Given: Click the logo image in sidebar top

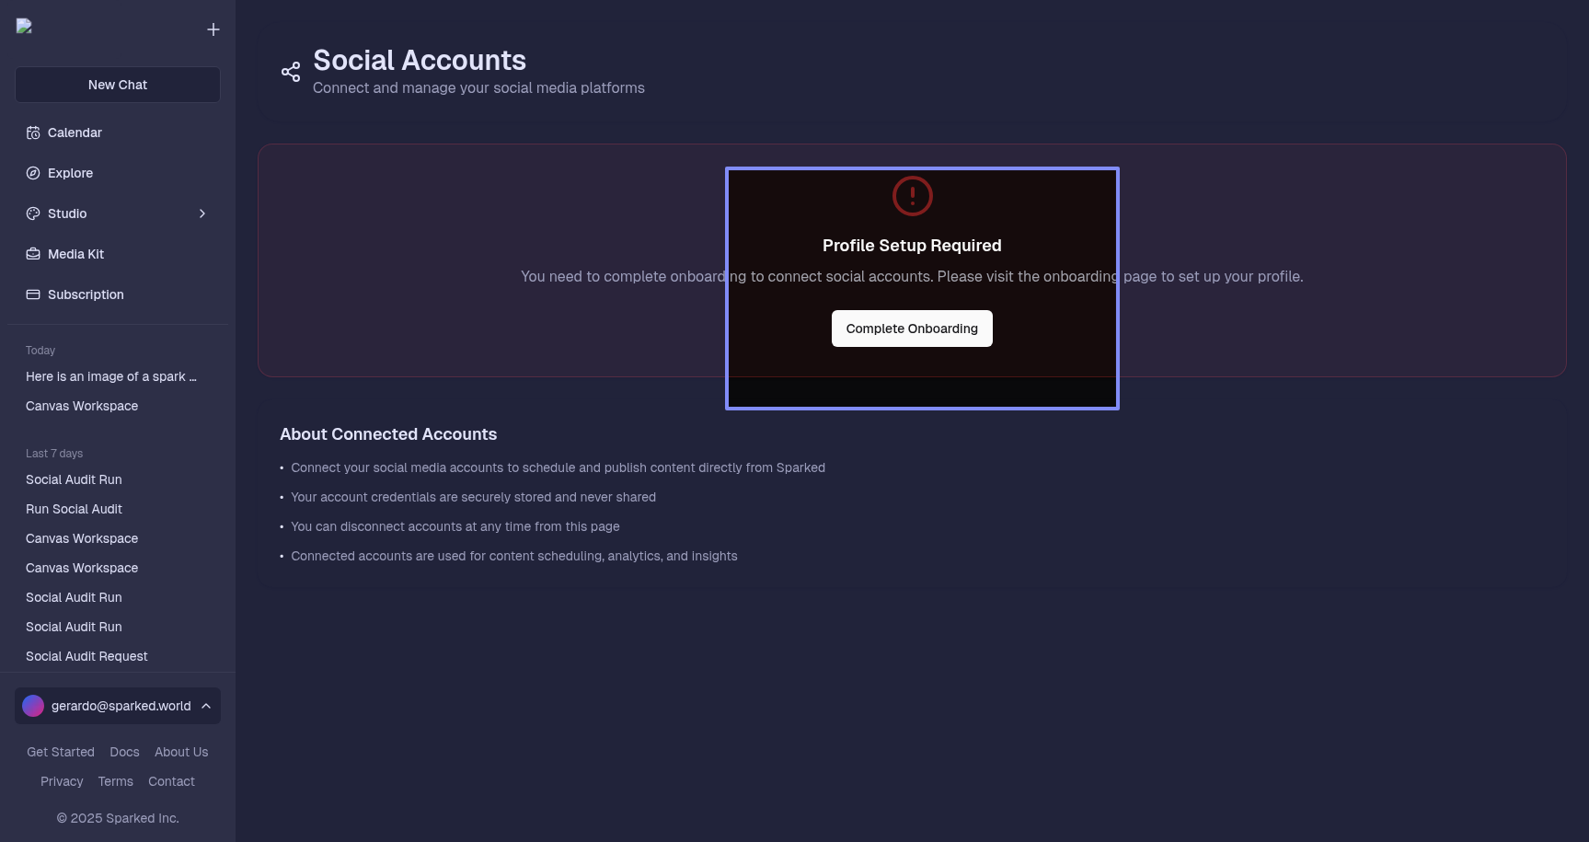Looking at the screenshot, I should 25,27.
